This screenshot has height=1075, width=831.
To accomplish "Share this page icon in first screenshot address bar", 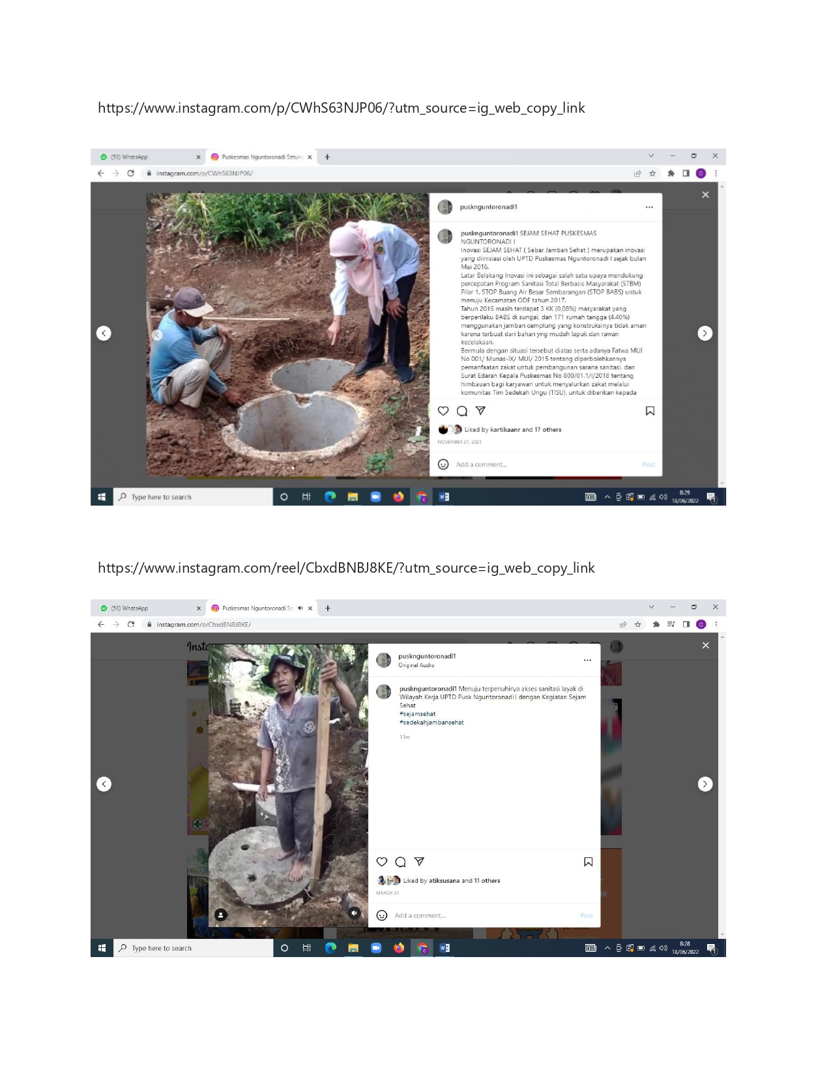I will click(637, 173).
